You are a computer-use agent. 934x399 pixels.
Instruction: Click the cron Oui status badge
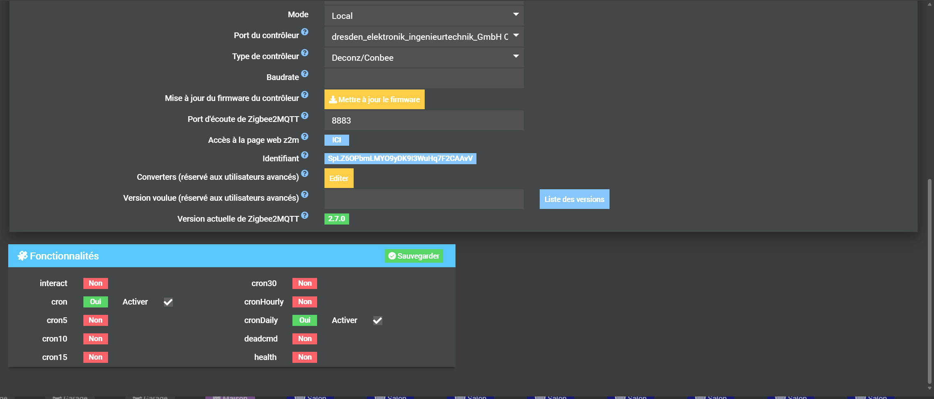tap(96, 302)
